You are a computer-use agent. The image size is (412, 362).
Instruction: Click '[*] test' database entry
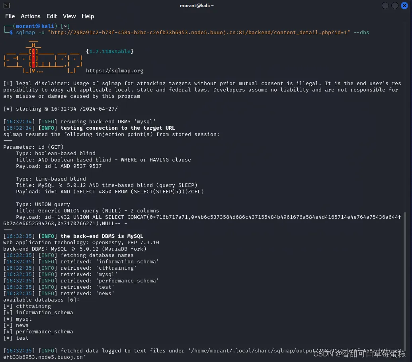point(16,338)
